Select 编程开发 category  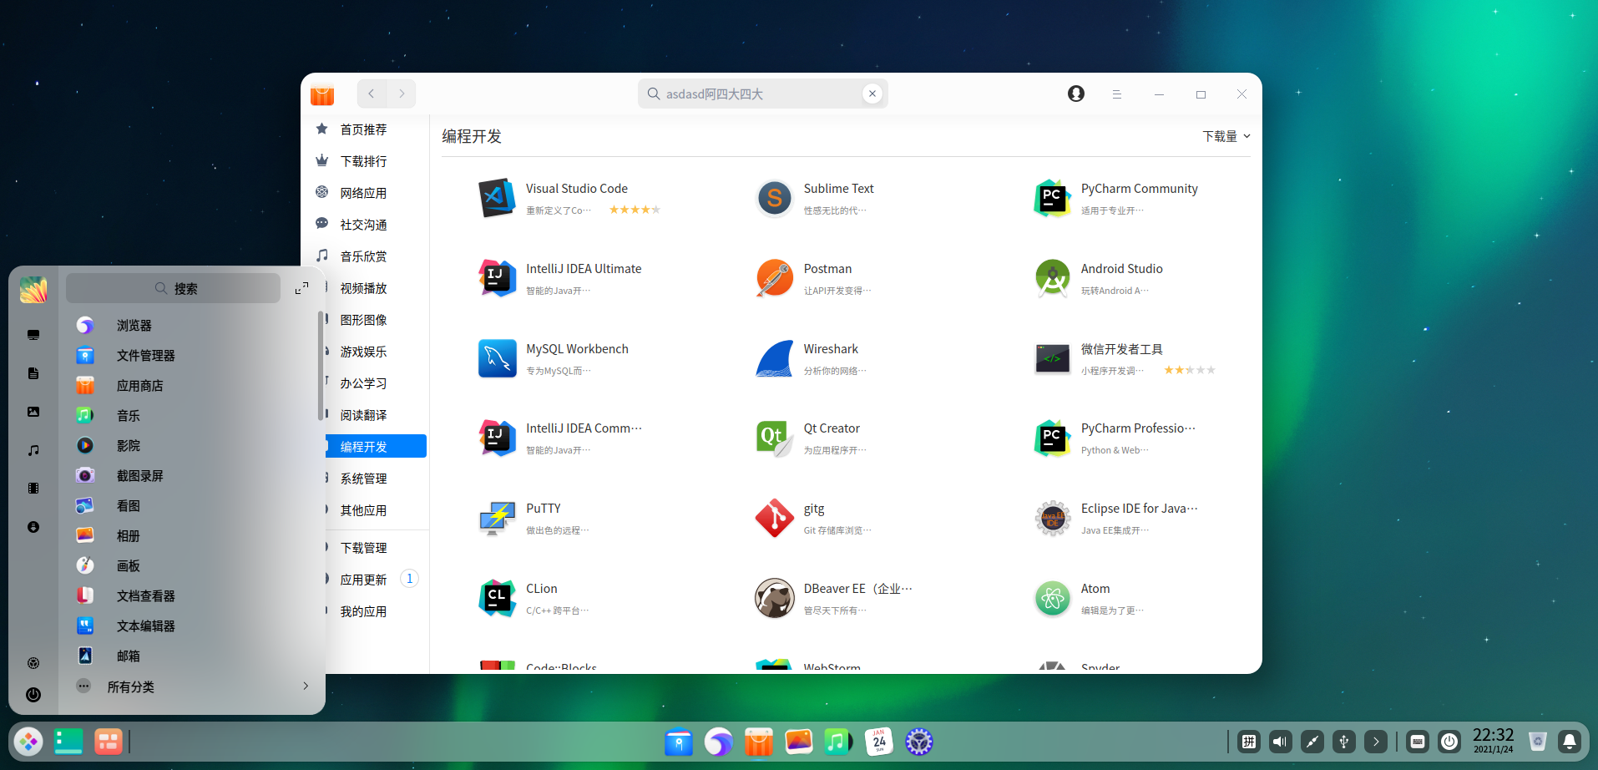pyautogui.click(x=376, y=447)
